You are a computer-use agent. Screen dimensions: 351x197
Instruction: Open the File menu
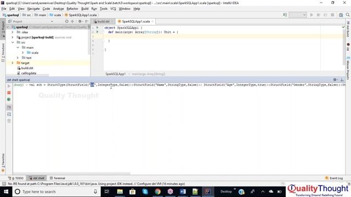tap(4, 9)
